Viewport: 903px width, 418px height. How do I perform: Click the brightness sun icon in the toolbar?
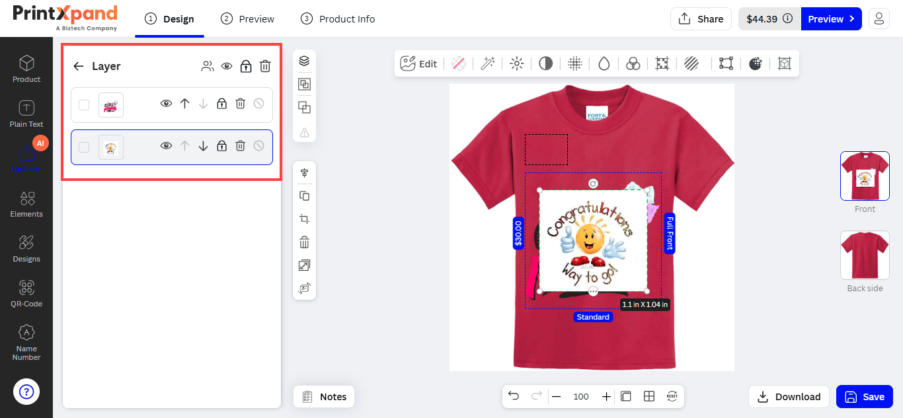[517, 63]
